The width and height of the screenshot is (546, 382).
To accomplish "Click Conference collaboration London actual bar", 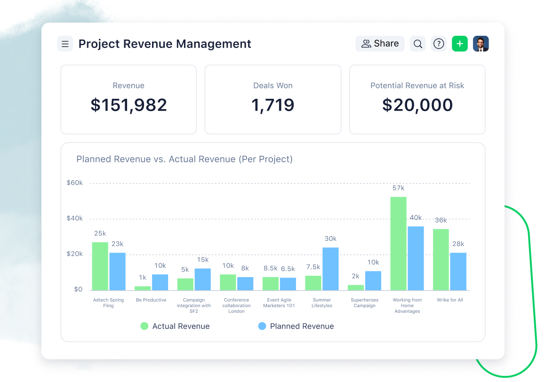I will 228,282.
